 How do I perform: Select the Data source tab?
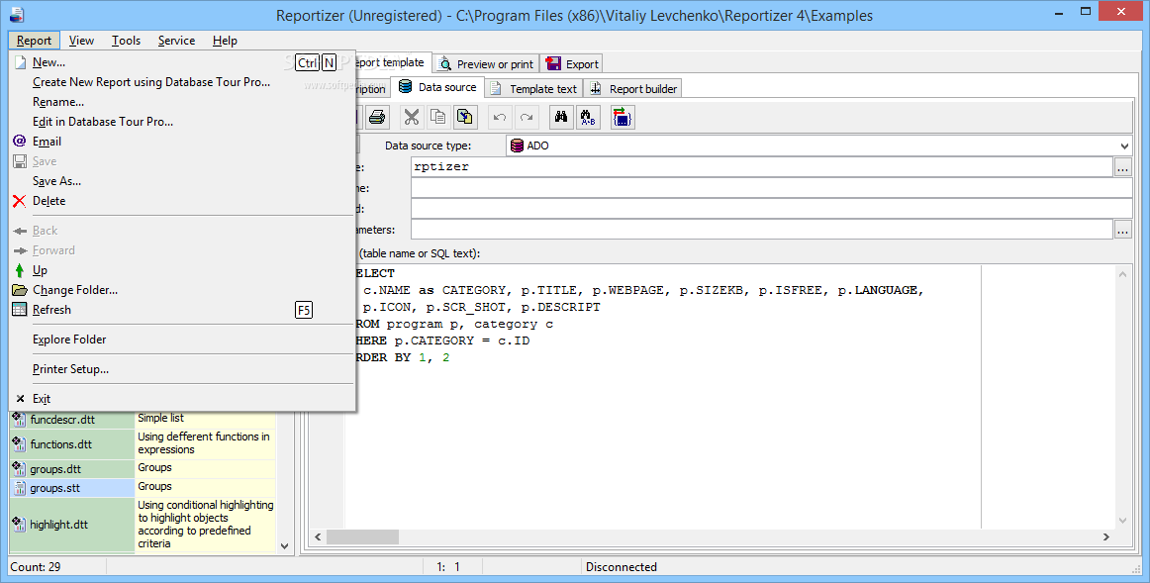coord(437,86)
